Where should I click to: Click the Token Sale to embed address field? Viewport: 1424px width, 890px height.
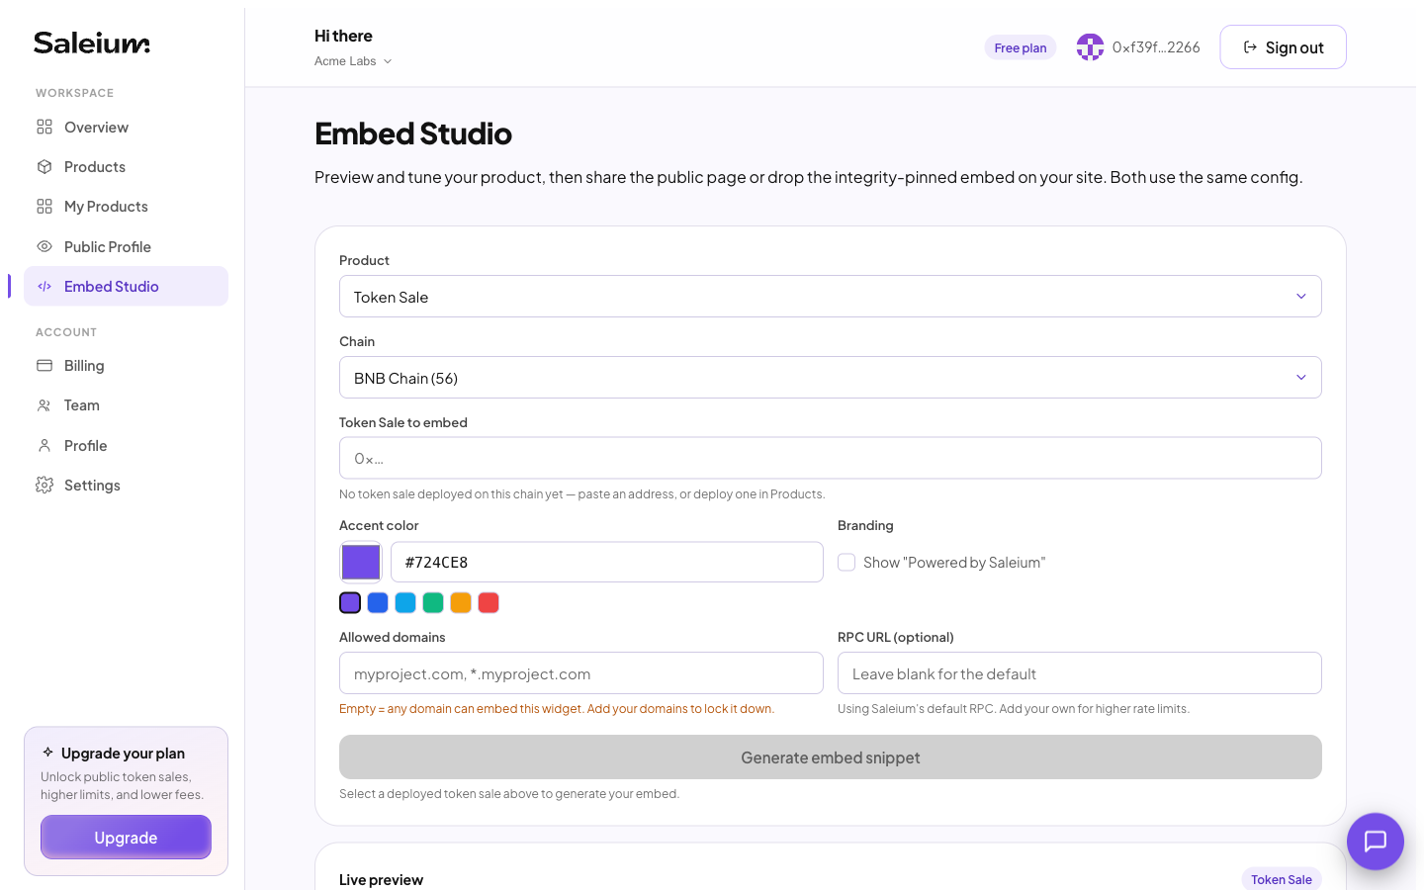pos(831,458)
